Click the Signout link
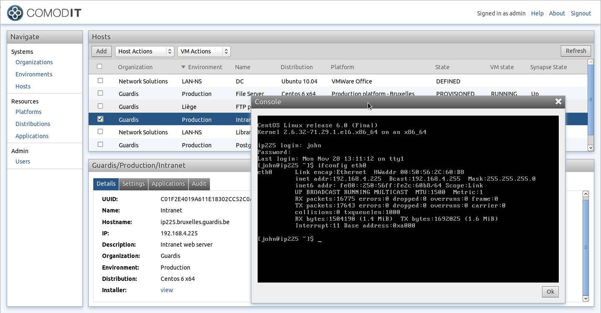Screen dimensions: 601x313 pos(581,13)
